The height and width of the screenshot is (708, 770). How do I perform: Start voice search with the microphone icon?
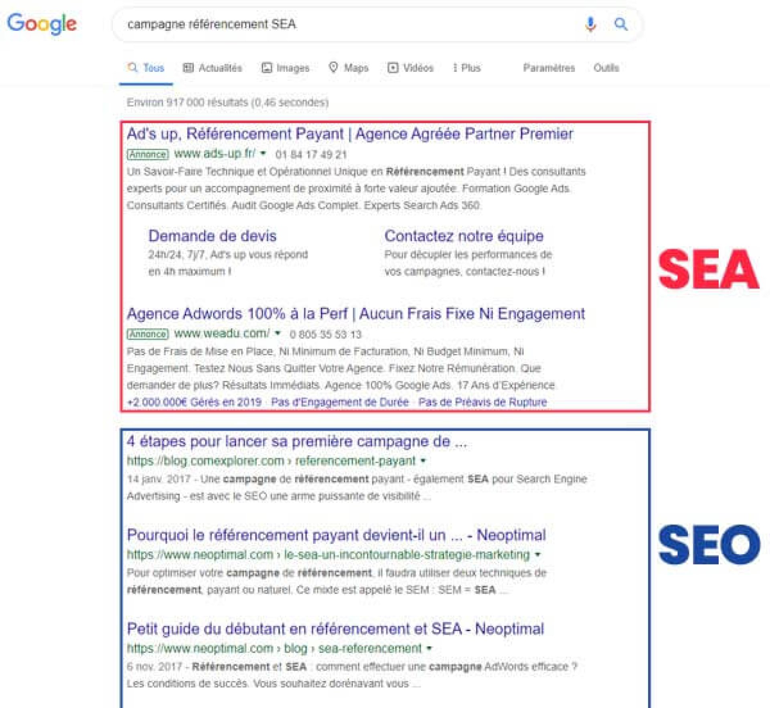(x=590, y=24)
